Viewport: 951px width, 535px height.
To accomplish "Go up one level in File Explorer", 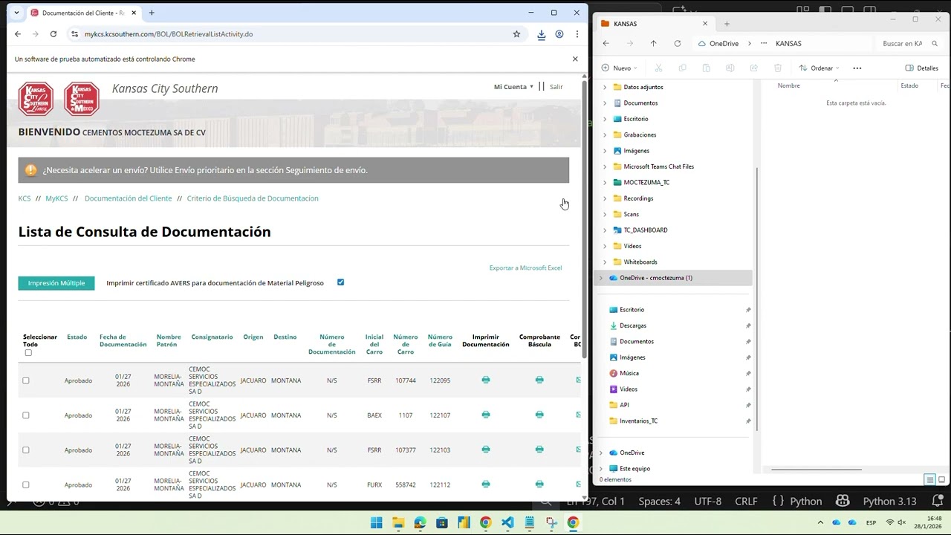I will (653, 44).
